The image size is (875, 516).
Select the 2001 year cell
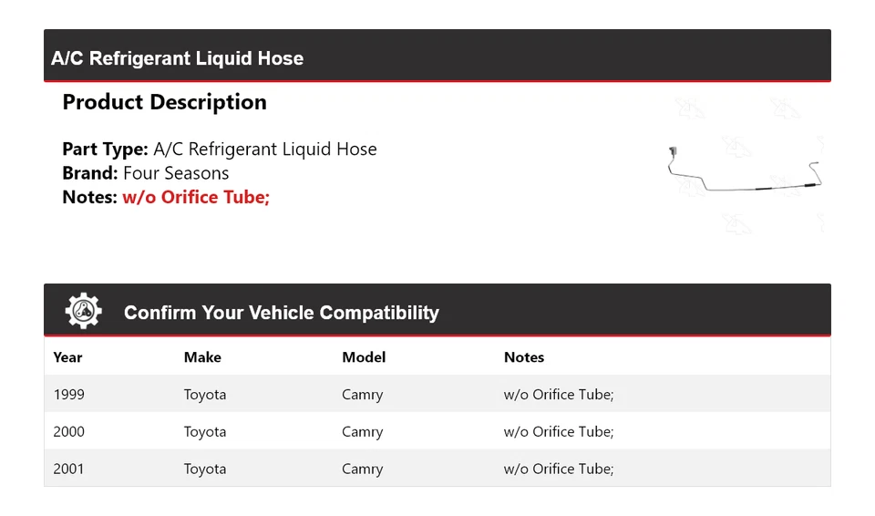pyautogui.click(x=69, y=469)
